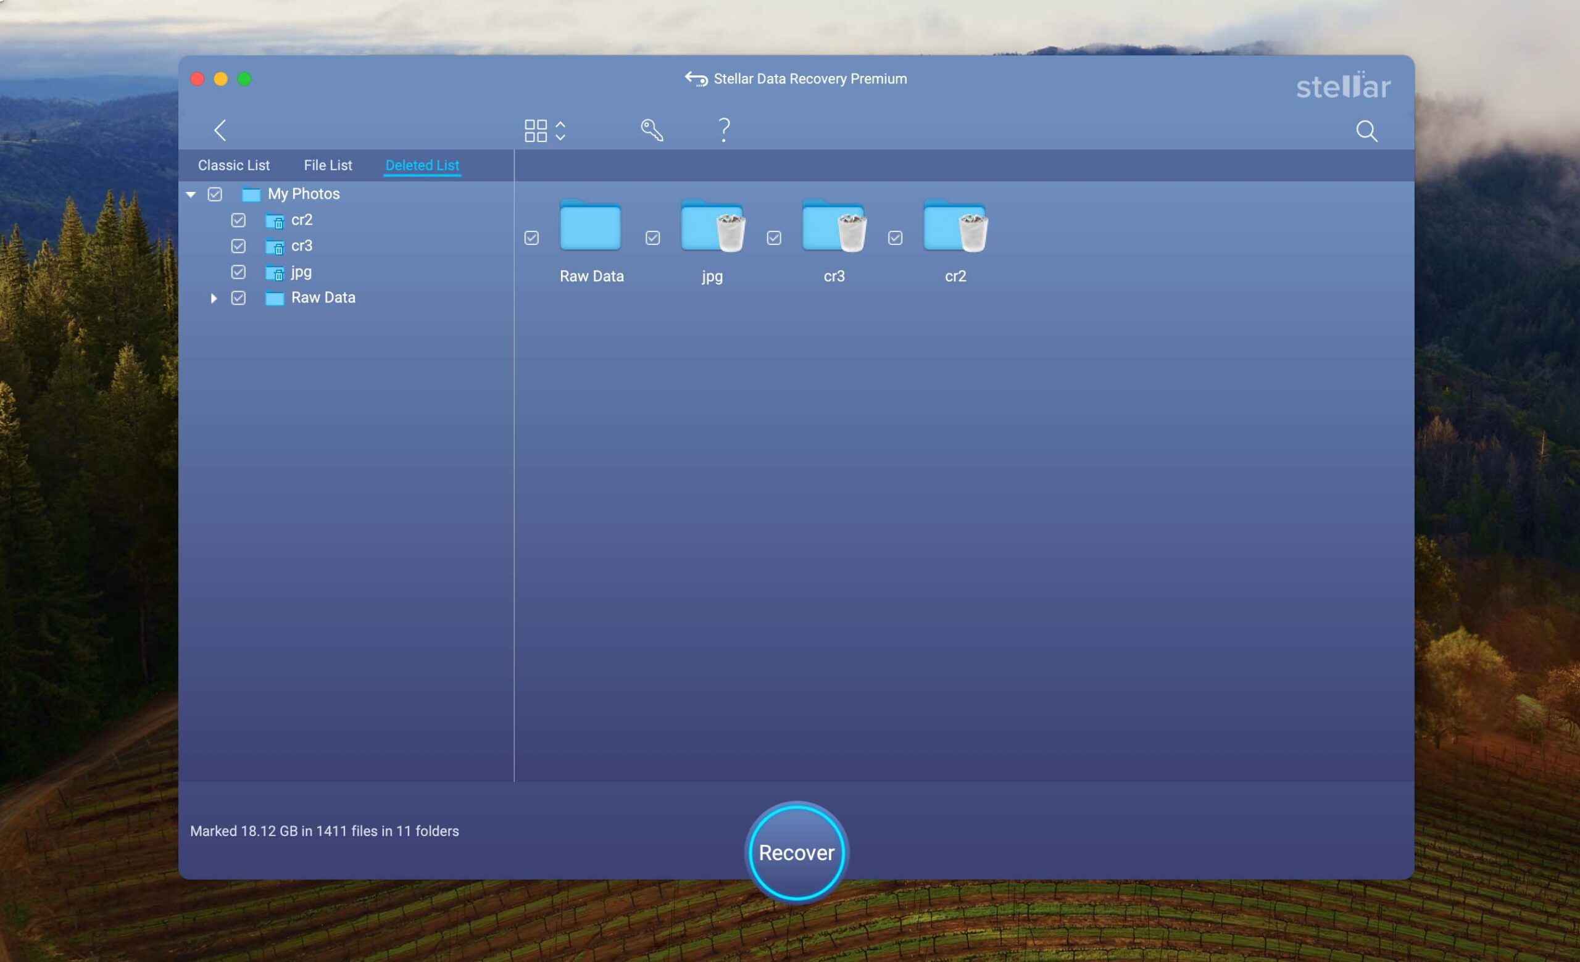Open the jpg trash folder icon in grid
The width and height of the screenshot is (1580, 962).
click(x=712, y=226)
